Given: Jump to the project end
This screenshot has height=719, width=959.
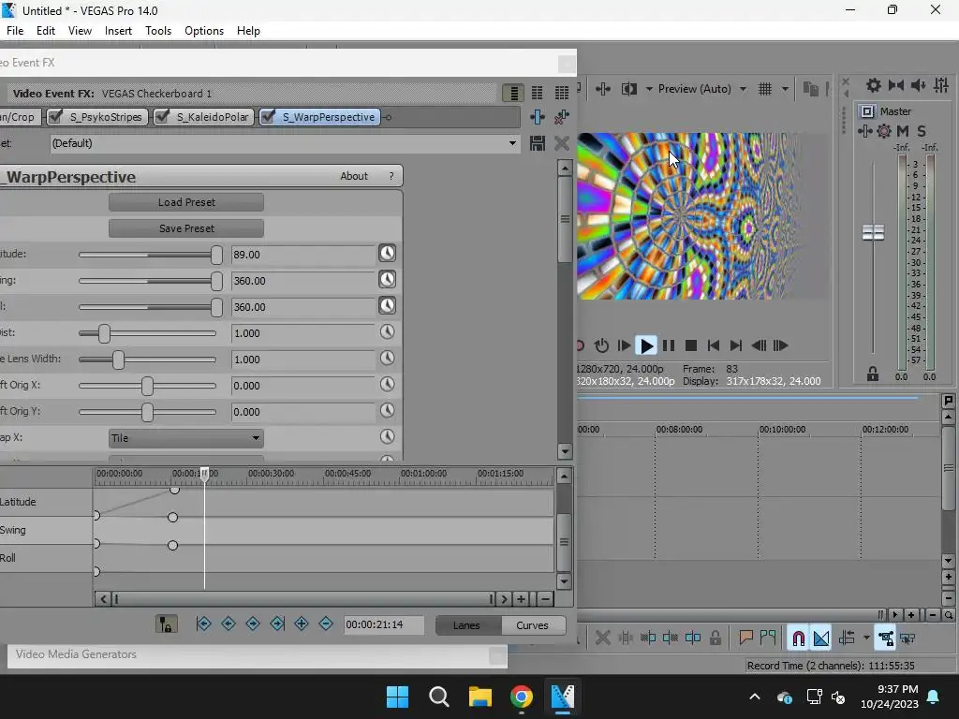Looking at the screenshot, I should click(x=736, y=346).
